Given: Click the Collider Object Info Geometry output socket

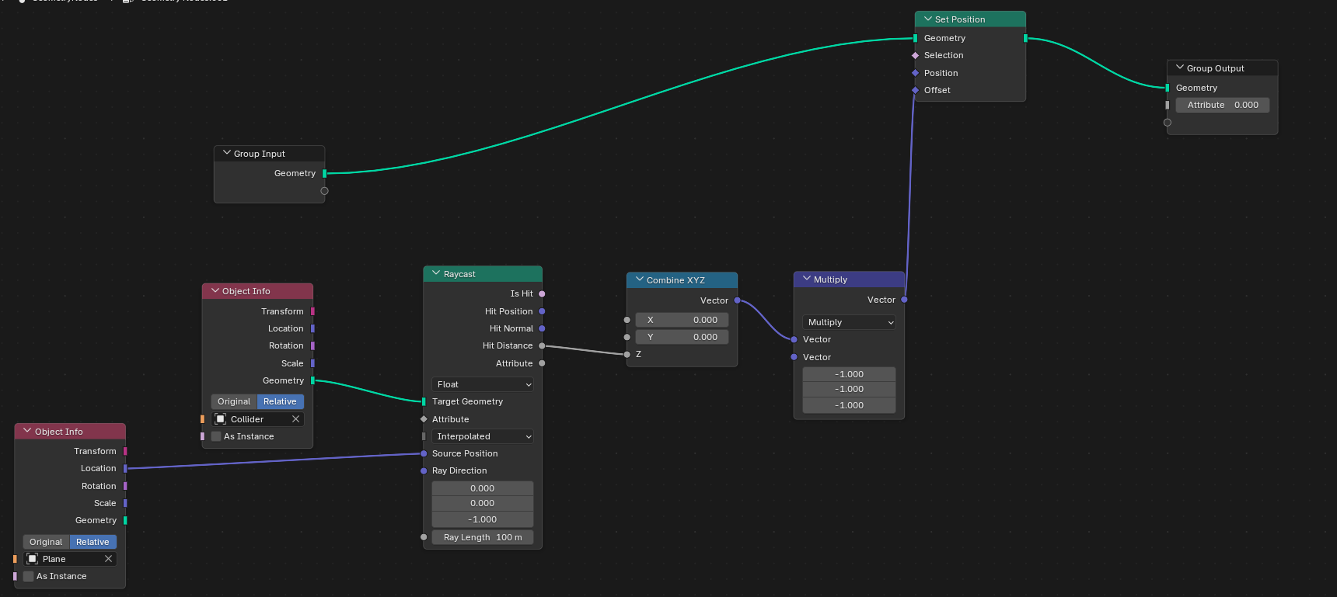Looking at the screenshot, I should [x=312, y=380].
